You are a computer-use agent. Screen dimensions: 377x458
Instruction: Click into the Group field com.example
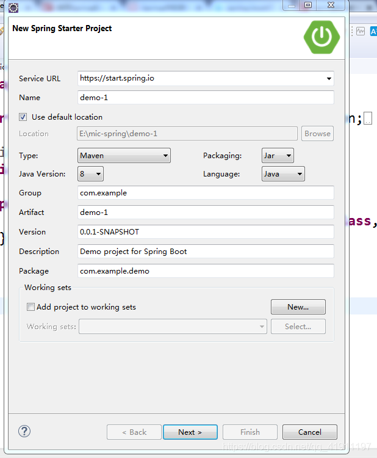click(206, 193)
